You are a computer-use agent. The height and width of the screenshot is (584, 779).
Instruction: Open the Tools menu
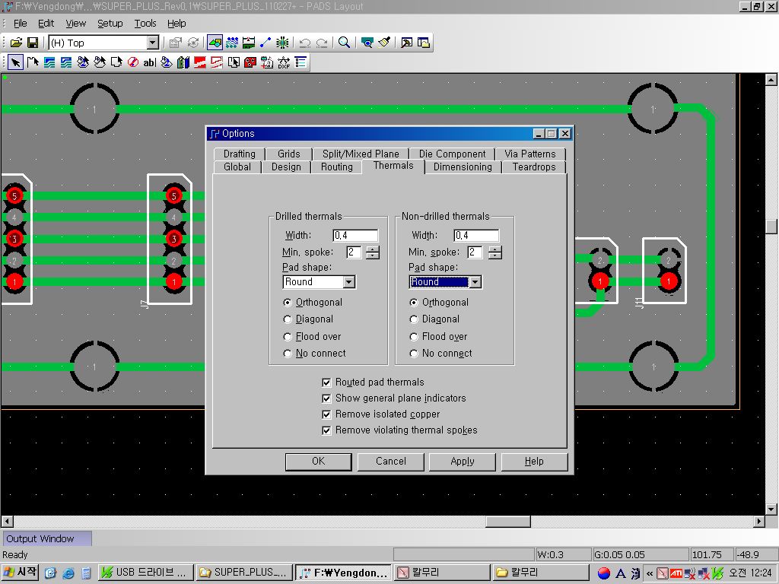tap(145, 24)
